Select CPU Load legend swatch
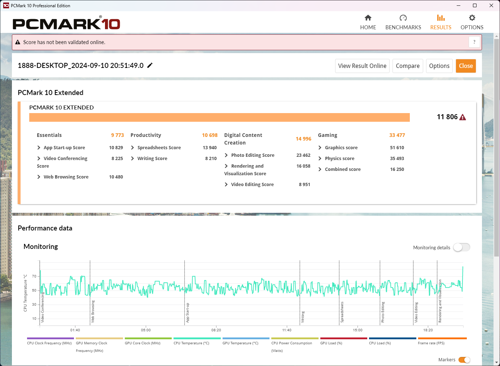The image size is (500, 366). (x=392, y=339)
